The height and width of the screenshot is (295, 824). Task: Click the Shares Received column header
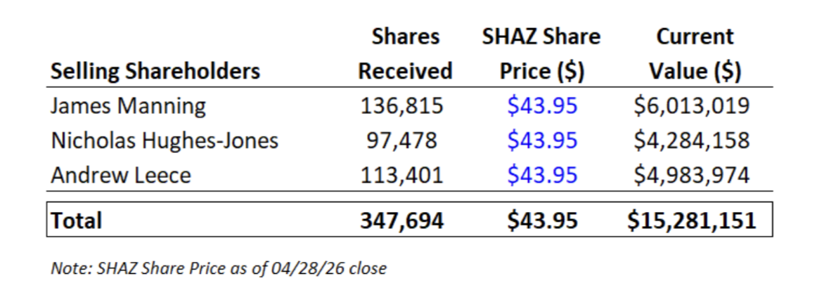click(x=405, y=53)
